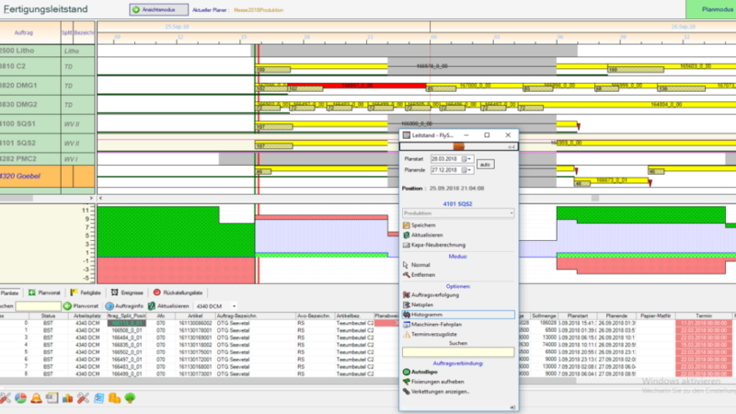Select the 3820 DMG1 resource row
Screen dimensions: 736x414
point(47,86)
